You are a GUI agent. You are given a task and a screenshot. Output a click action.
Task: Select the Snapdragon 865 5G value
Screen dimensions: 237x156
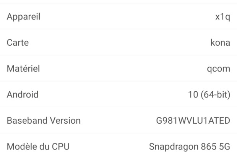click(189, 146)
